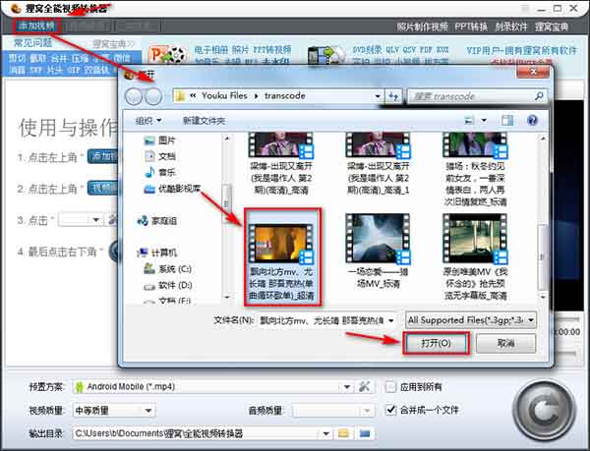Screen dimensions: 590x451
Task: Click the blue open output folder icon
Action: (x=364, y=433)
